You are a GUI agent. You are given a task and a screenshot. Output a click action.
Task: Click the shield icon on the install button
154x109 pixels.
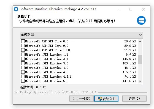pyautogui.click(x=100, y=99)
